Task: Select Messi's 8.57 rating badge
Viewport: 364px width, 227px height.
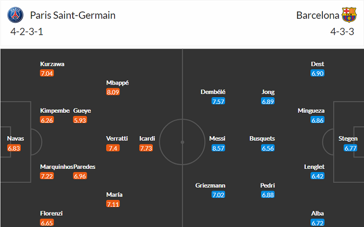Action: 218,148
